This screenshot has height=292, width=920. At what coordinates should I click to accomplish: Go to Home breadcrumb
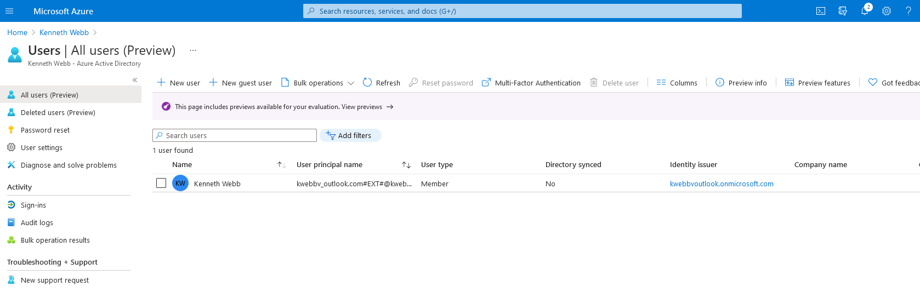tap(17, 32)
